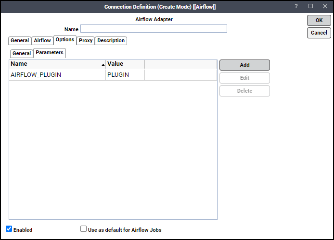Open the Description tab

click(111, 41)
